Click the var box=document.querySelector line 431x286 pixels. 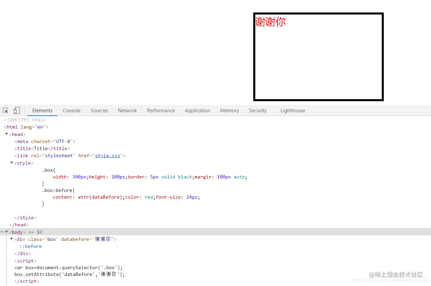pos(68,267)
